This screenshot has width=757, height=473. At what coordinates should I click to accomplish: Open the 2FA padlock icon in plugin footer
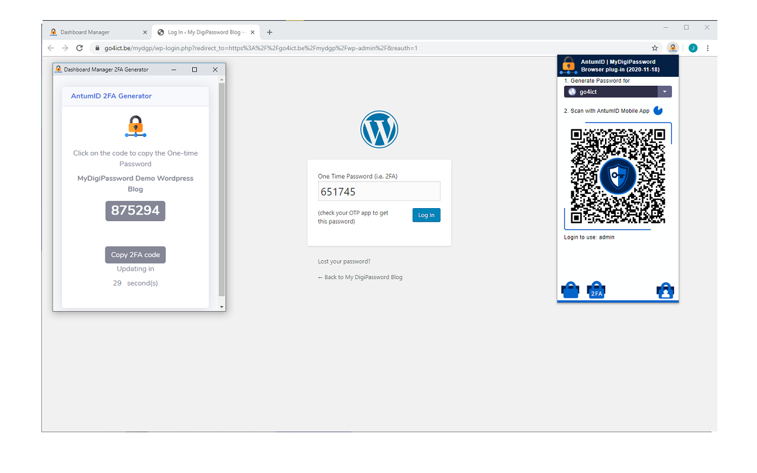point(596,290)
